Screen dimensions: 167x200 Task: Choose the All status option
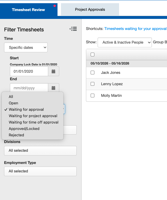[33, 97]
